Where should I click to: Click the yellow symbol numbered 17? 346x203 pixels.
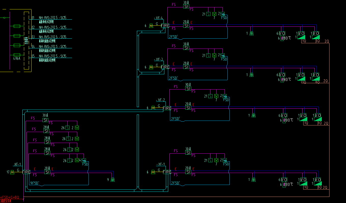pyautogui.click(x=12, y=172)
